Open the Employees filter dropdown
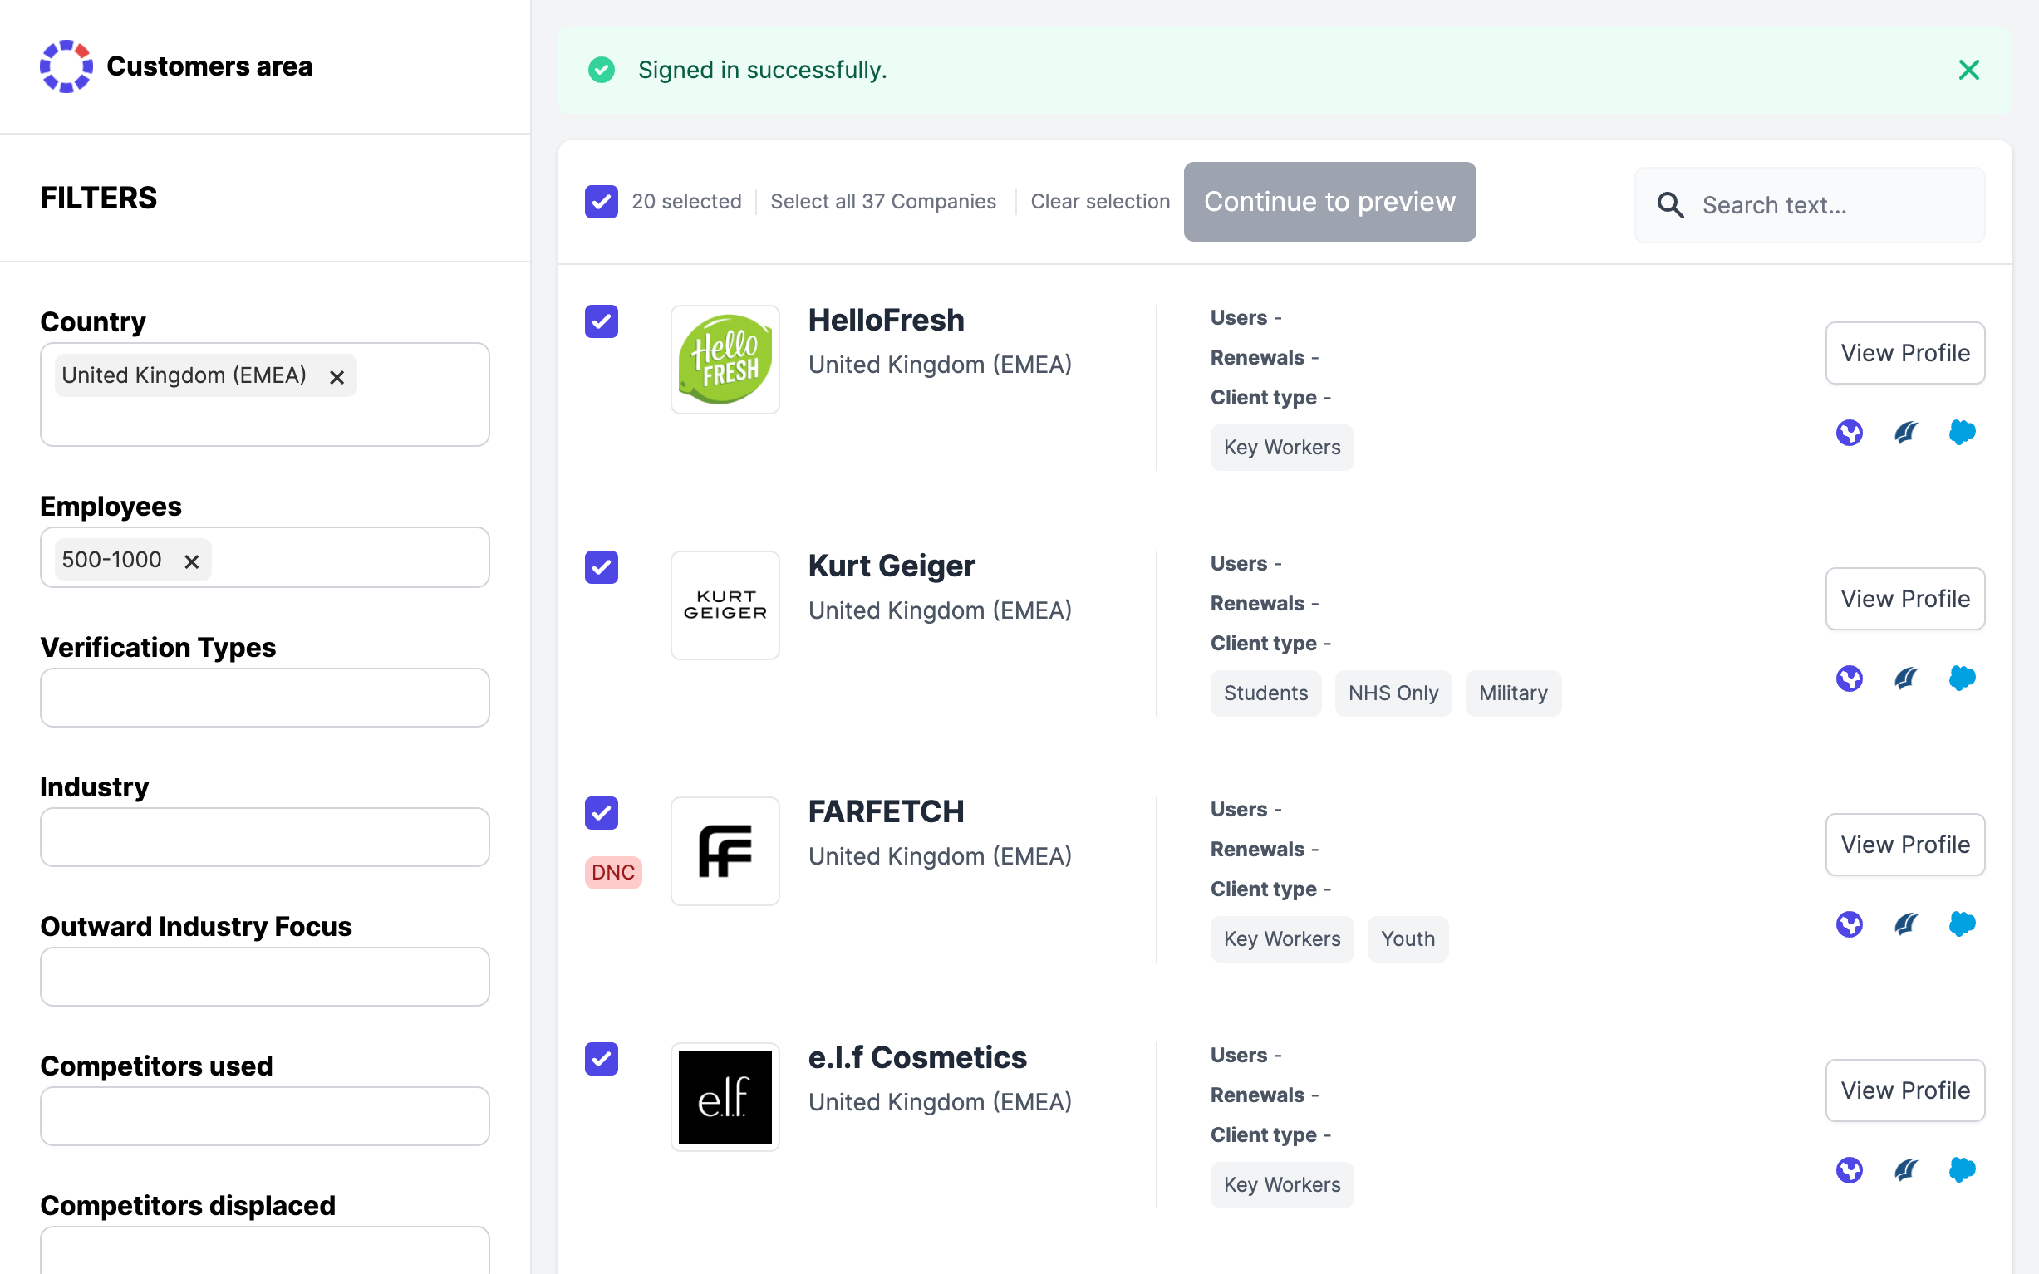This screenshot has width=2039, height=1274. click(265, 558)
